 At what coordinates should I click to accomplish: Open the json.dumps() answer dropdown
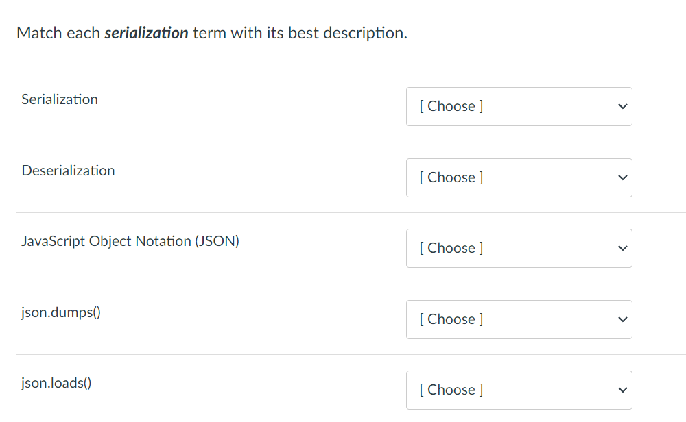pos(519,319)
